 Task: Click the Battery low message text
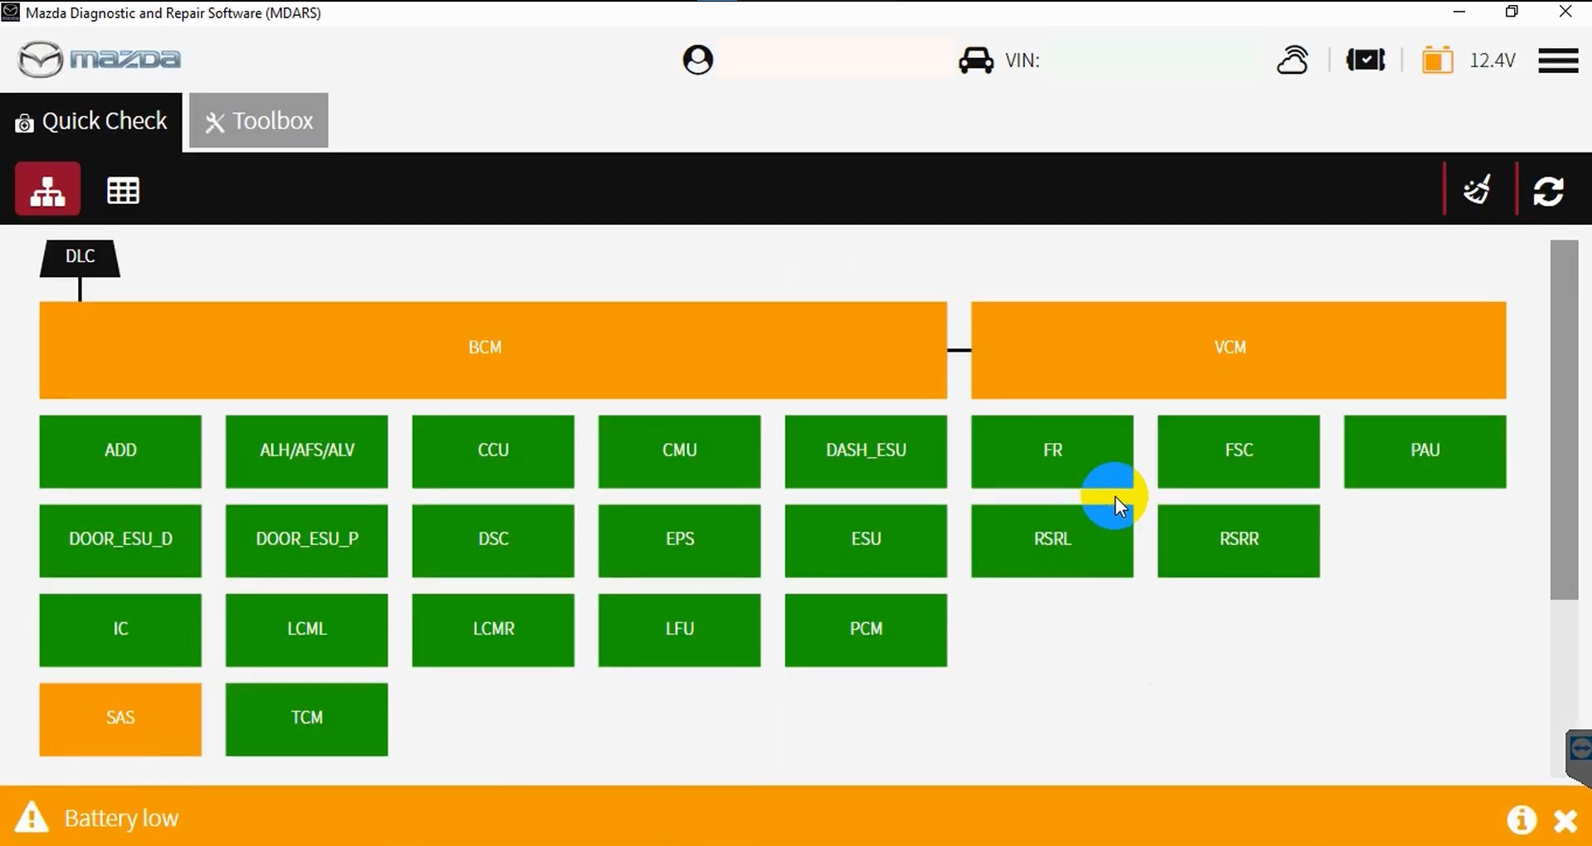[x=121, y=819]
